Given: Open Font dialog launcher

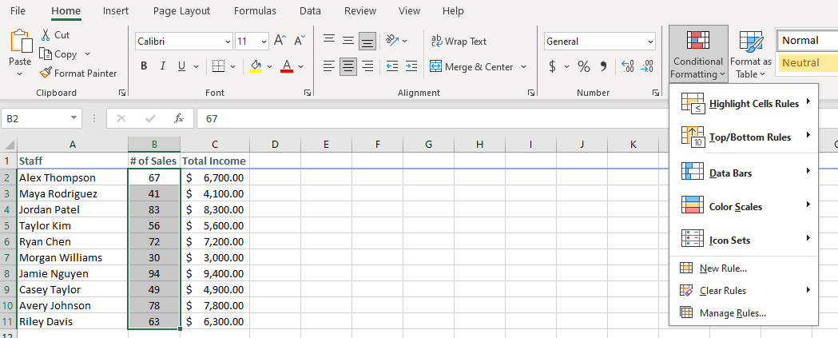Looking at the screenshot, I should [x=308, y=93].
